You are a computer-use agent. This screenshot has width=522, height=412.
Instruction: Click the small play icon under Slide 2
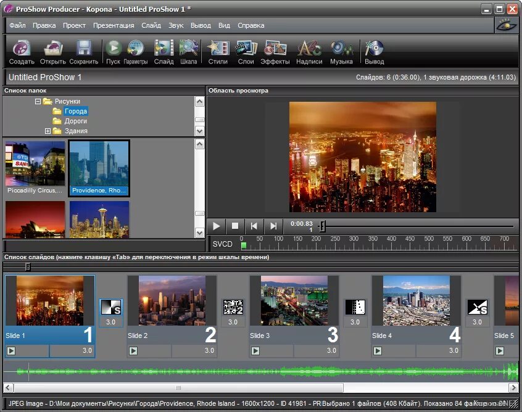coord(133,351)
